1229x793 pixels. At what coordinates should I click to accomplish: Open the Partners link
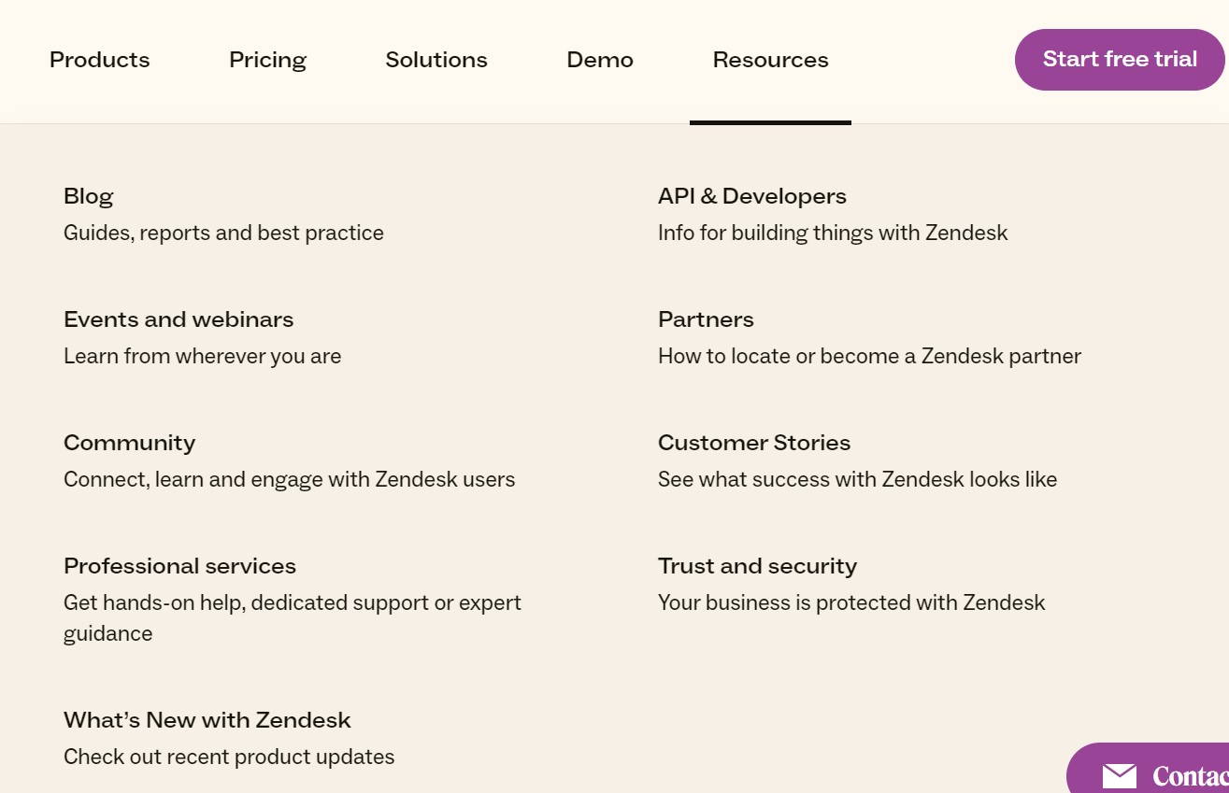click(706, 319)
